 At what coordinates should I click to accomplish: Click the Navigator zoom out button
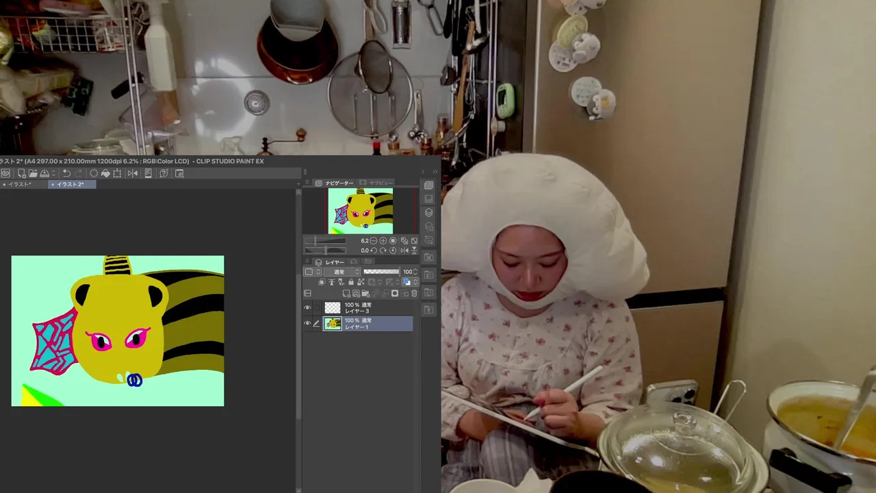pos(374,240)
